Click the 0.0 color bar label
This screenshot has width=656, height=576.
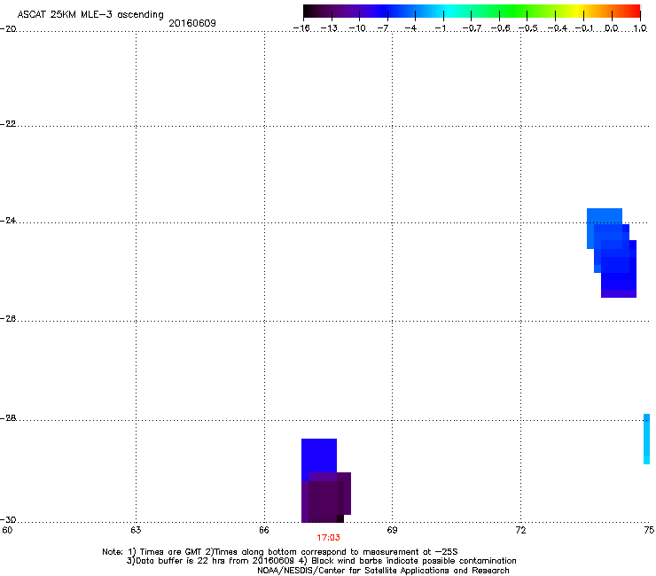click(612, 28)
